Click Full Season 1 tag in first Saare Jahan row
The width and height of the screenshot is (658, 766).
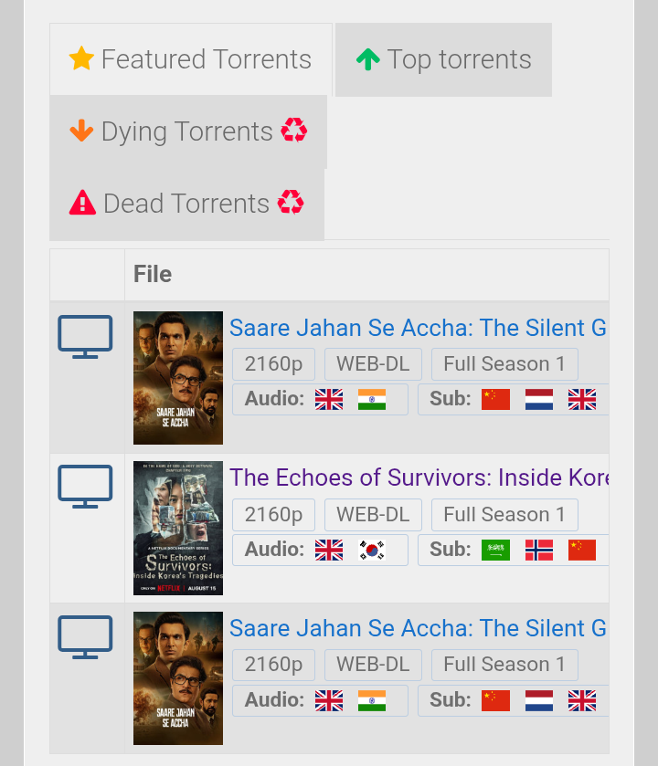coord(504,364)
